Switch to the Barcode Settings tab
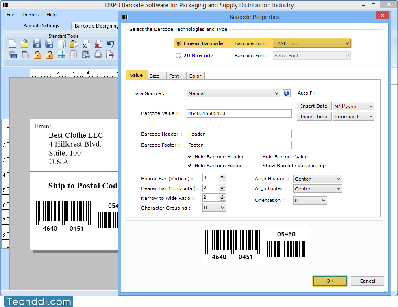 [x=41, y=25]
